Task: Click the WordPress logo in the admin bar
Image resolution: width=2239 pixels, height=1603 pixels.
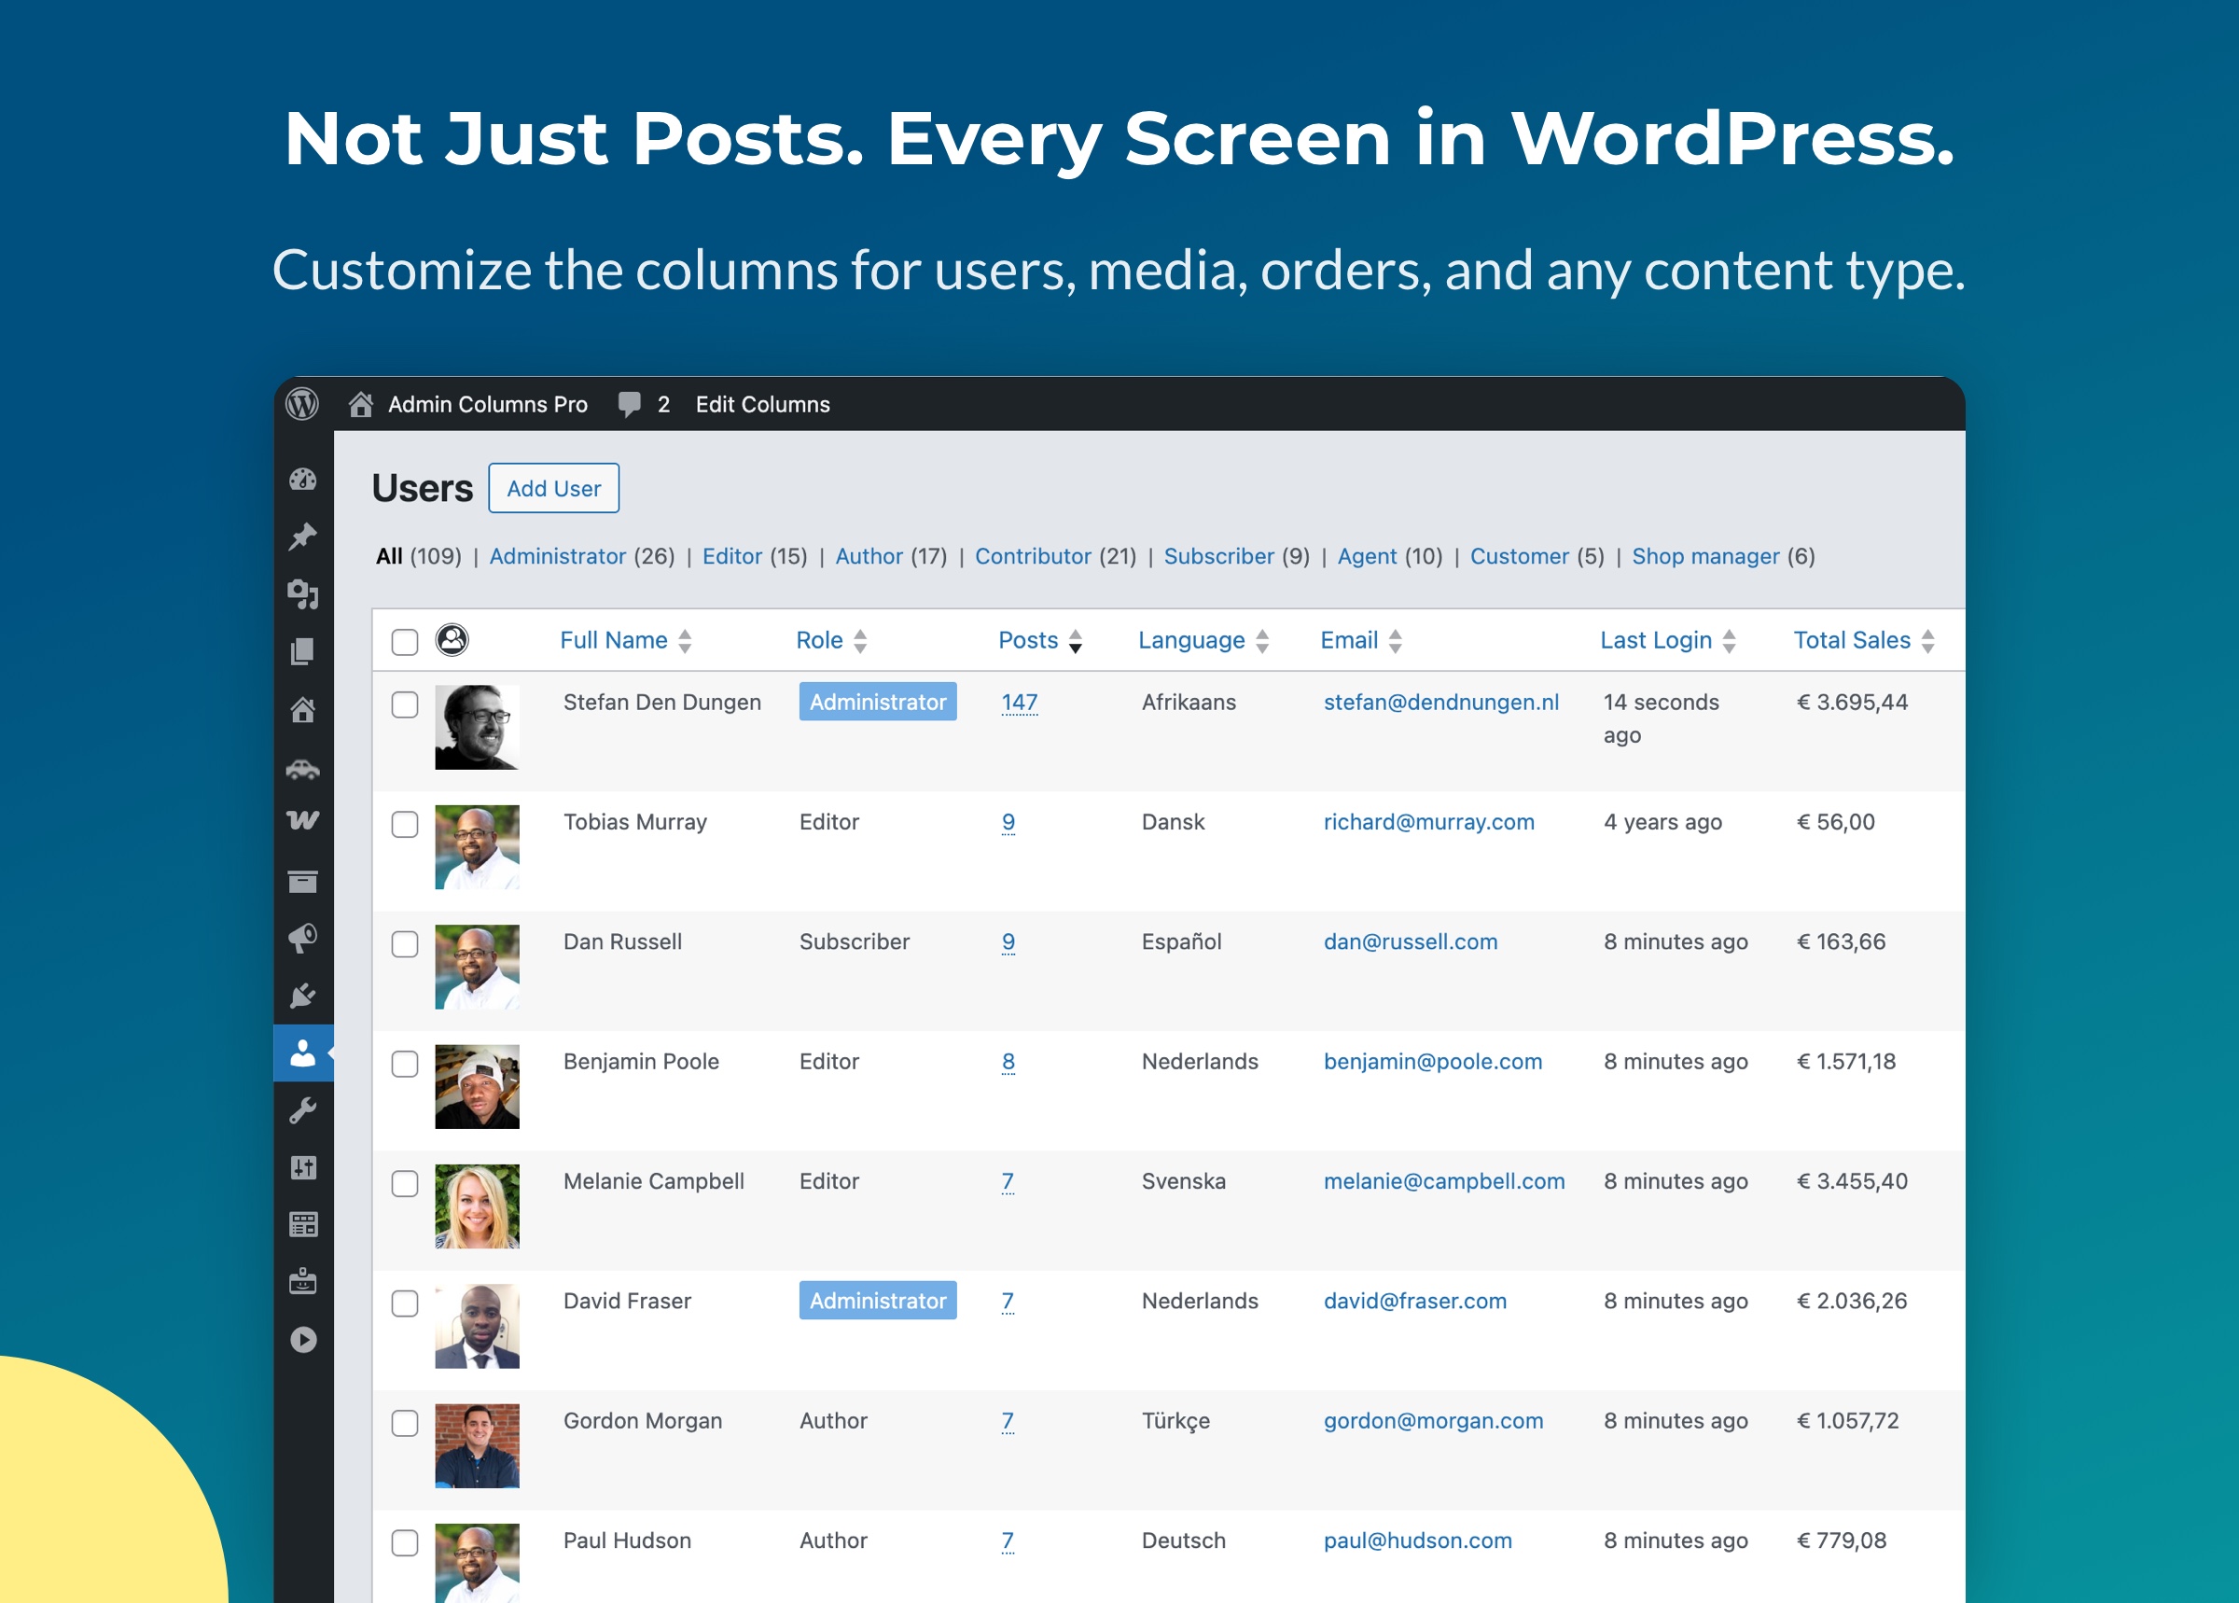Action: click(x=303, y=405)
